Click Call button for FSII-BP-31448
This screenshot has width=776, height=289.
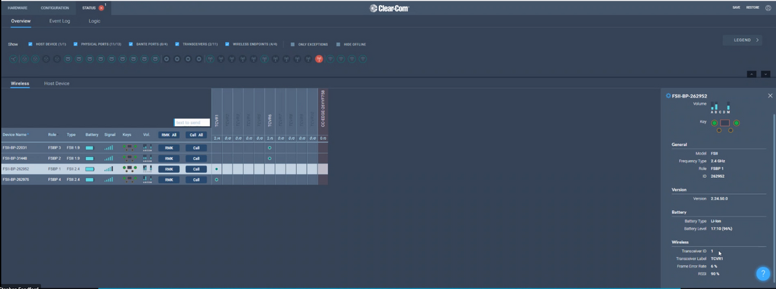pyautogui.click(x=196, y=158)
